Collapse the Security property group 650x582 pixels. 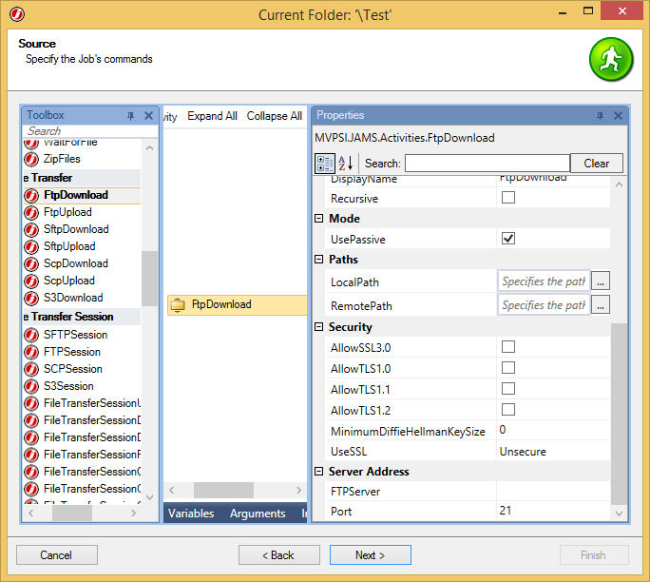318,327
